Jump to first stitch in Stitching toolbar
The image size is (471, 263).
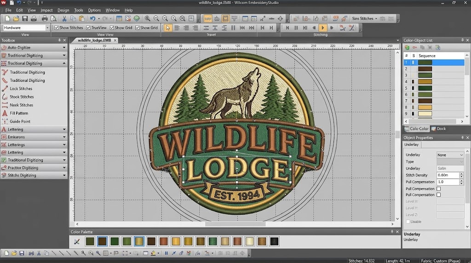coord(287,28)
